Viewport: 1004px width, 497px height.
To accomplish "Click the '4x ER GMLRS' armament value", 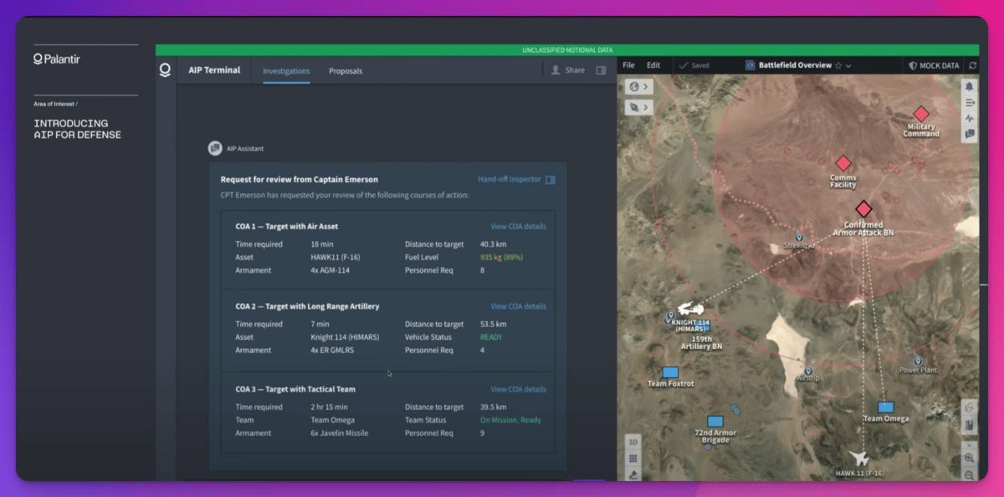I will pos(333,351).
